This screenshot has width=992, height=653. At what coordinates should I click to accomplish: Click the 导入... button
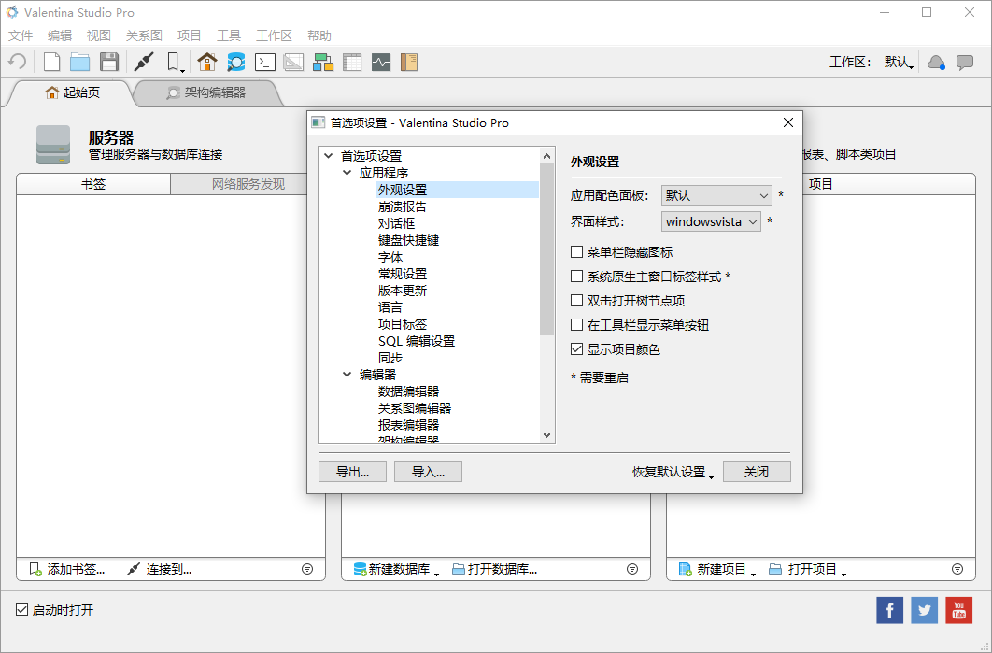429,472
